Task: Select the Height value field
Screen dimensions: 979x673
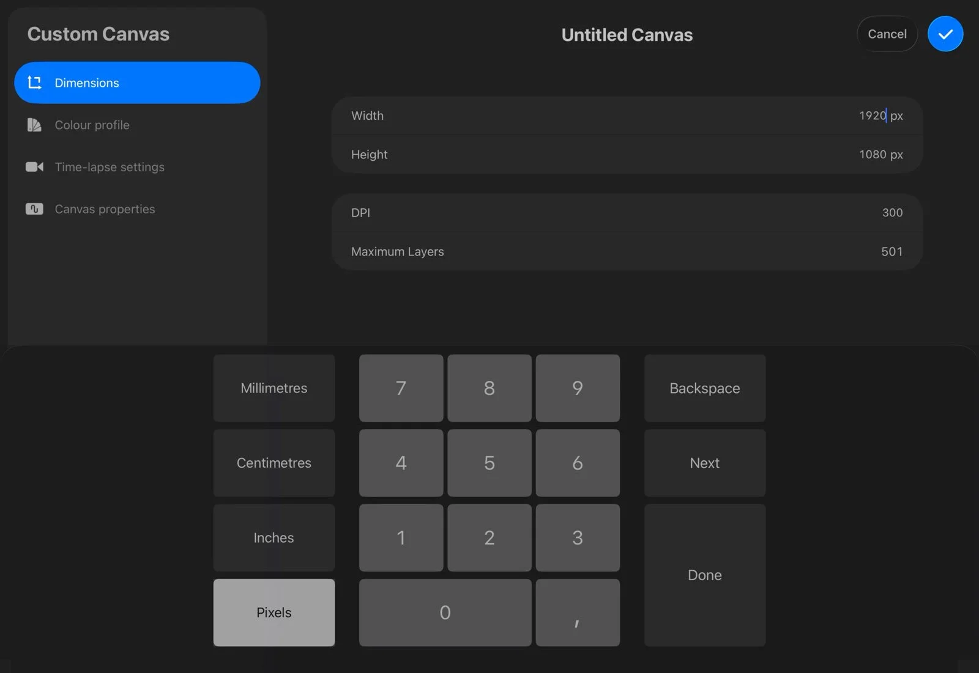Action: [x=627, y=154]
